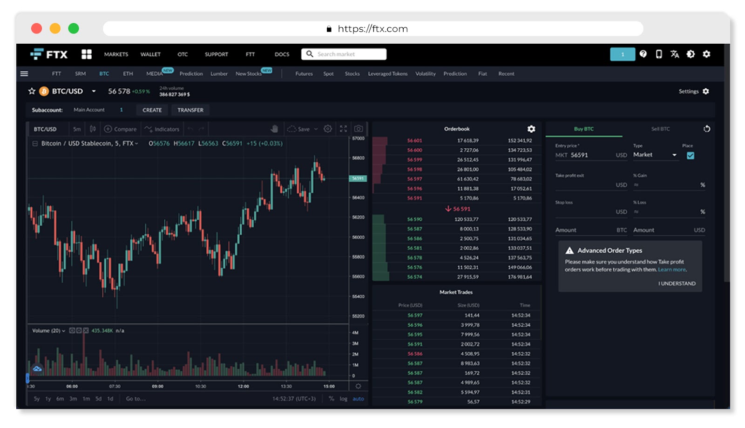
Task: Toggle percent scale on chart
Action: click(x=331, y=399)
